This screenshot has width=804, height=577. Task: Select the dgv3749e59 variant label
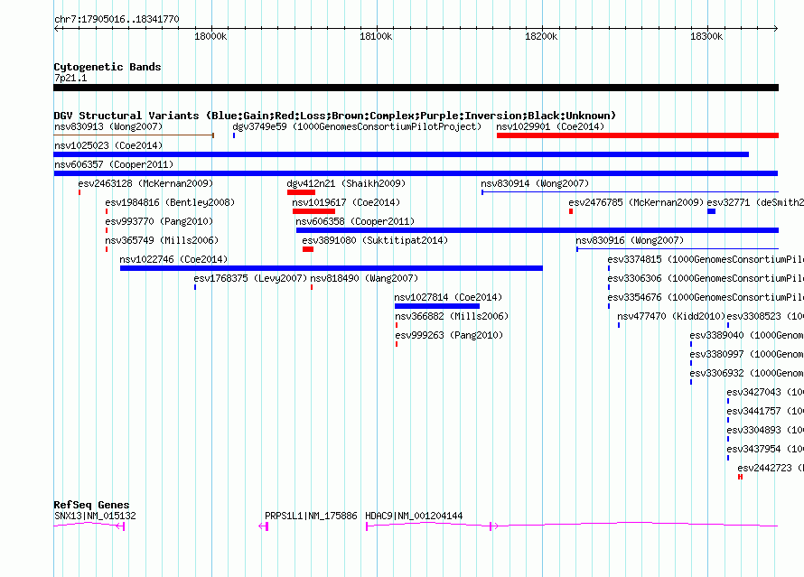(357, 126)
